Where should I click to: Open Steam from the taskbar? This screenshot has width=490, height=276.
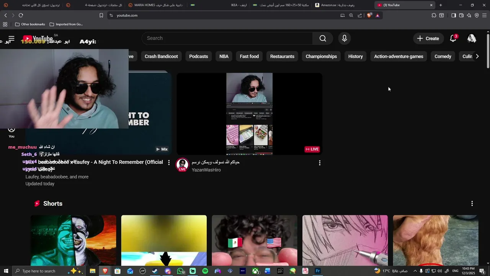[x=155, y=271]
